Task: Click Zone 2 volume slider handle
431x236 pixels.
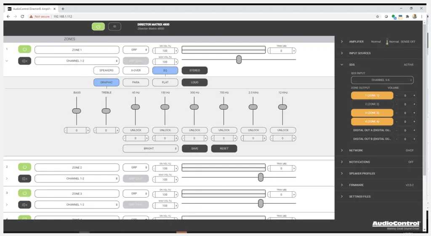Action: pyautogui.click(x=261, y=177)
